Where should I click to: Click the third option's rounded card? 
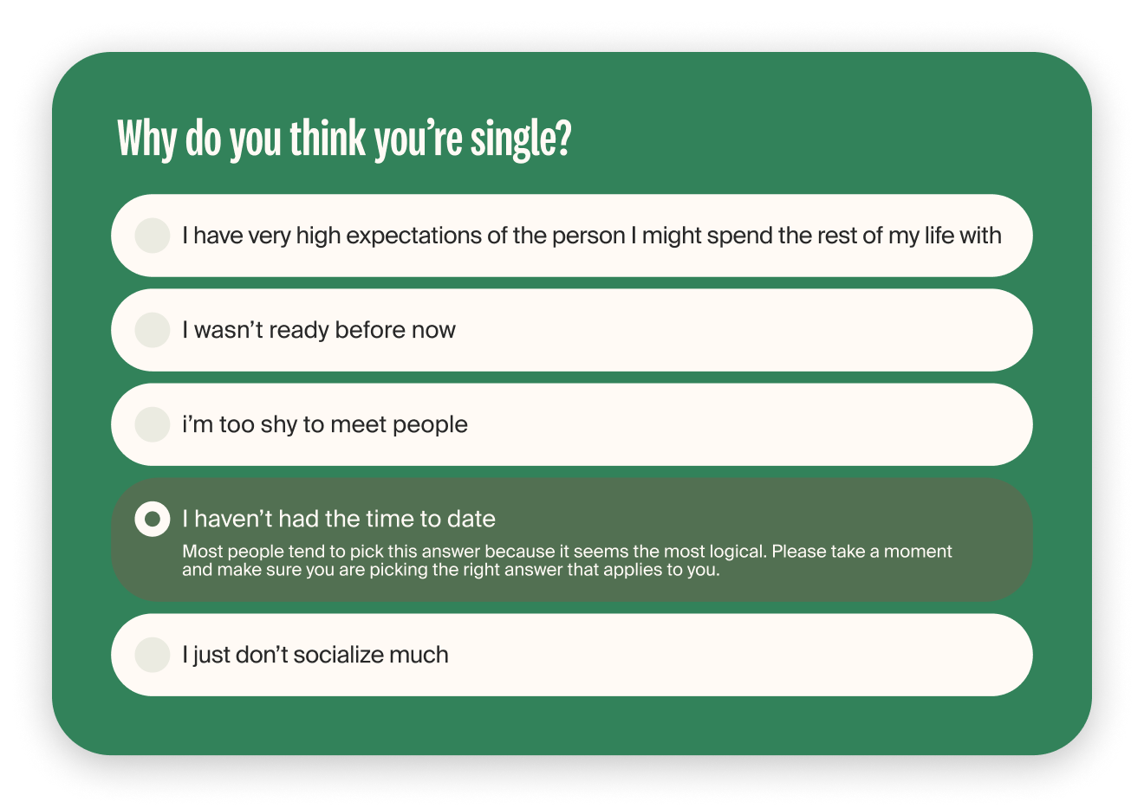[x=572, y=424]
